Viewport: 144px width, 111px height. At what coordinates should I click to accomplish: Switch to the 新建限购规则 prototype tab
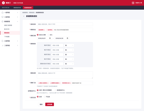point(28,8)
